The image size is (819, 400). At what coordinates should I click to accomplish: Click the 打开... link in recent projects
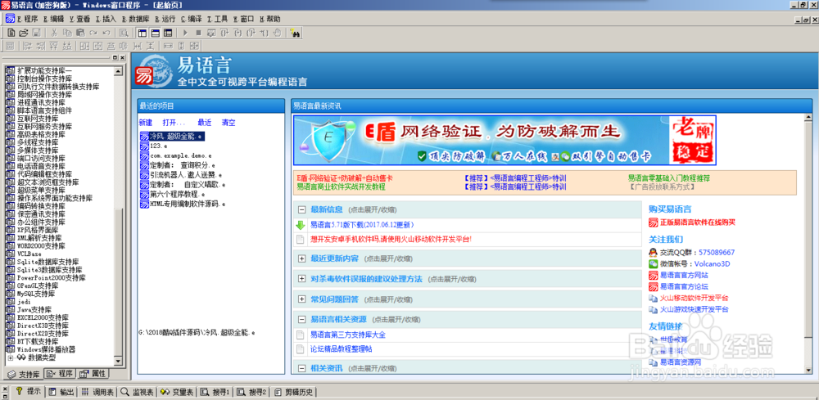(x=174, y=123)
